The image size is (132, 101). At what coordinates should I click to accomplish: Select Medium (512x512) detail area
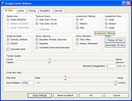coord(18,24)
